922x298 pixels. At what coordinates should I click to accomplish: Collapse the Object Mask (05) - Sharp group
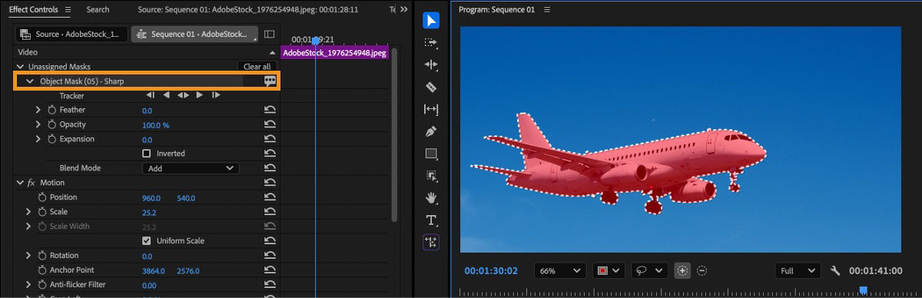30,81
